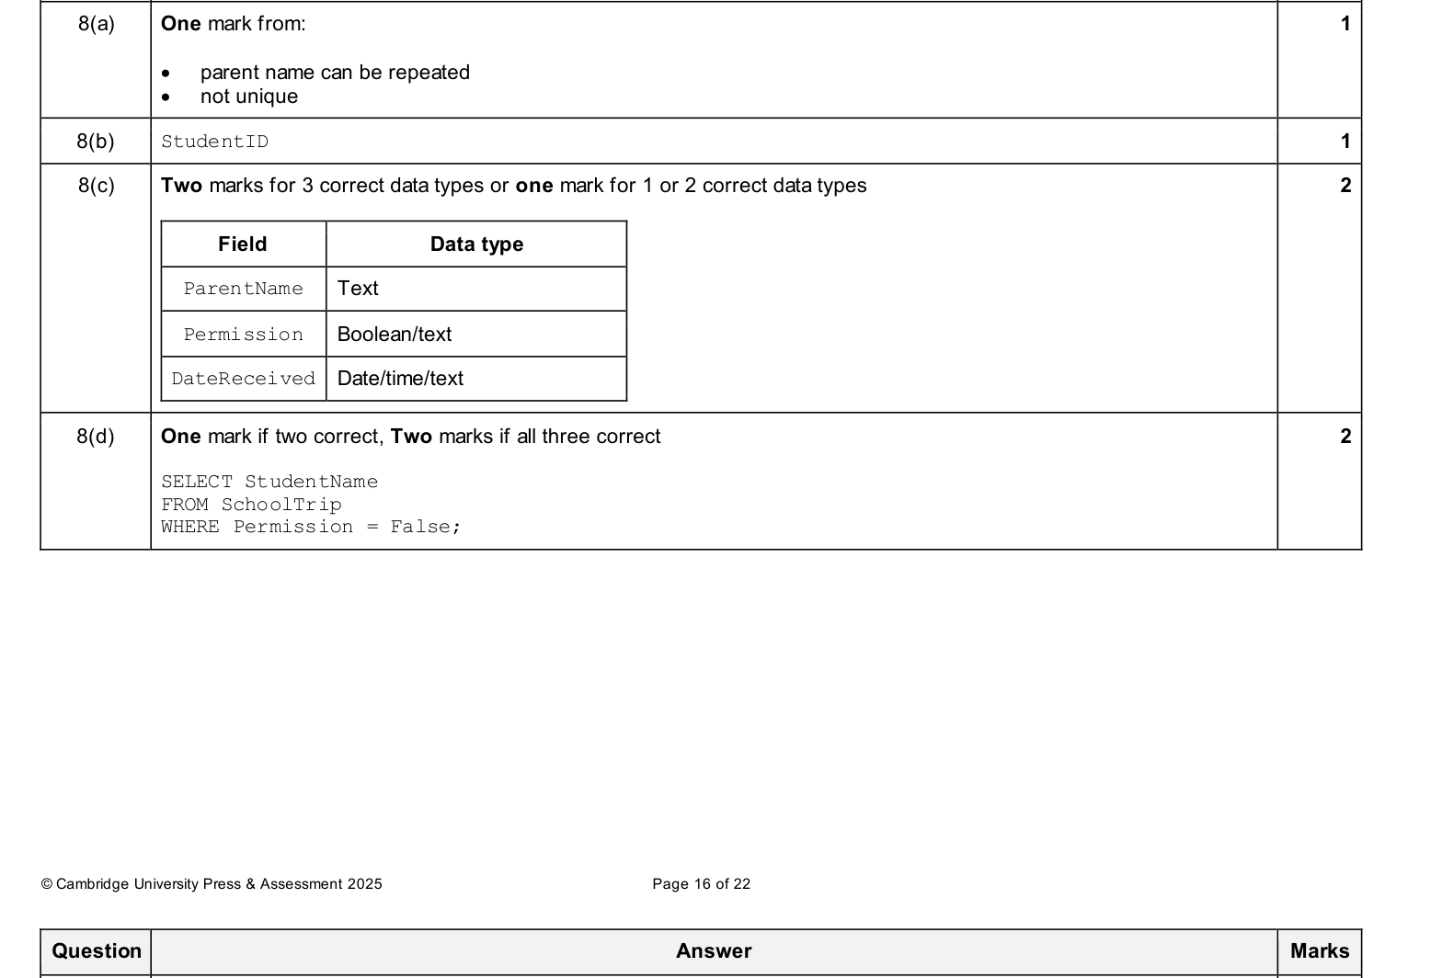Click the marks value for 8(d)
1442x978 pixels.
[1345, 437]
